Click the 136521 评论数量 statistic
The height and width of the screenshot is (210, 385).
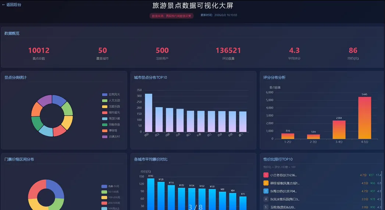pos(228,53)
